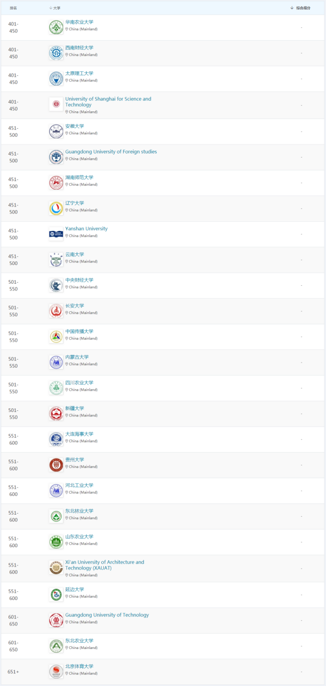The width and height of the screenshot is (326, 686).
Task: Open the 大连海事大学 link
Action: [79, 434]
